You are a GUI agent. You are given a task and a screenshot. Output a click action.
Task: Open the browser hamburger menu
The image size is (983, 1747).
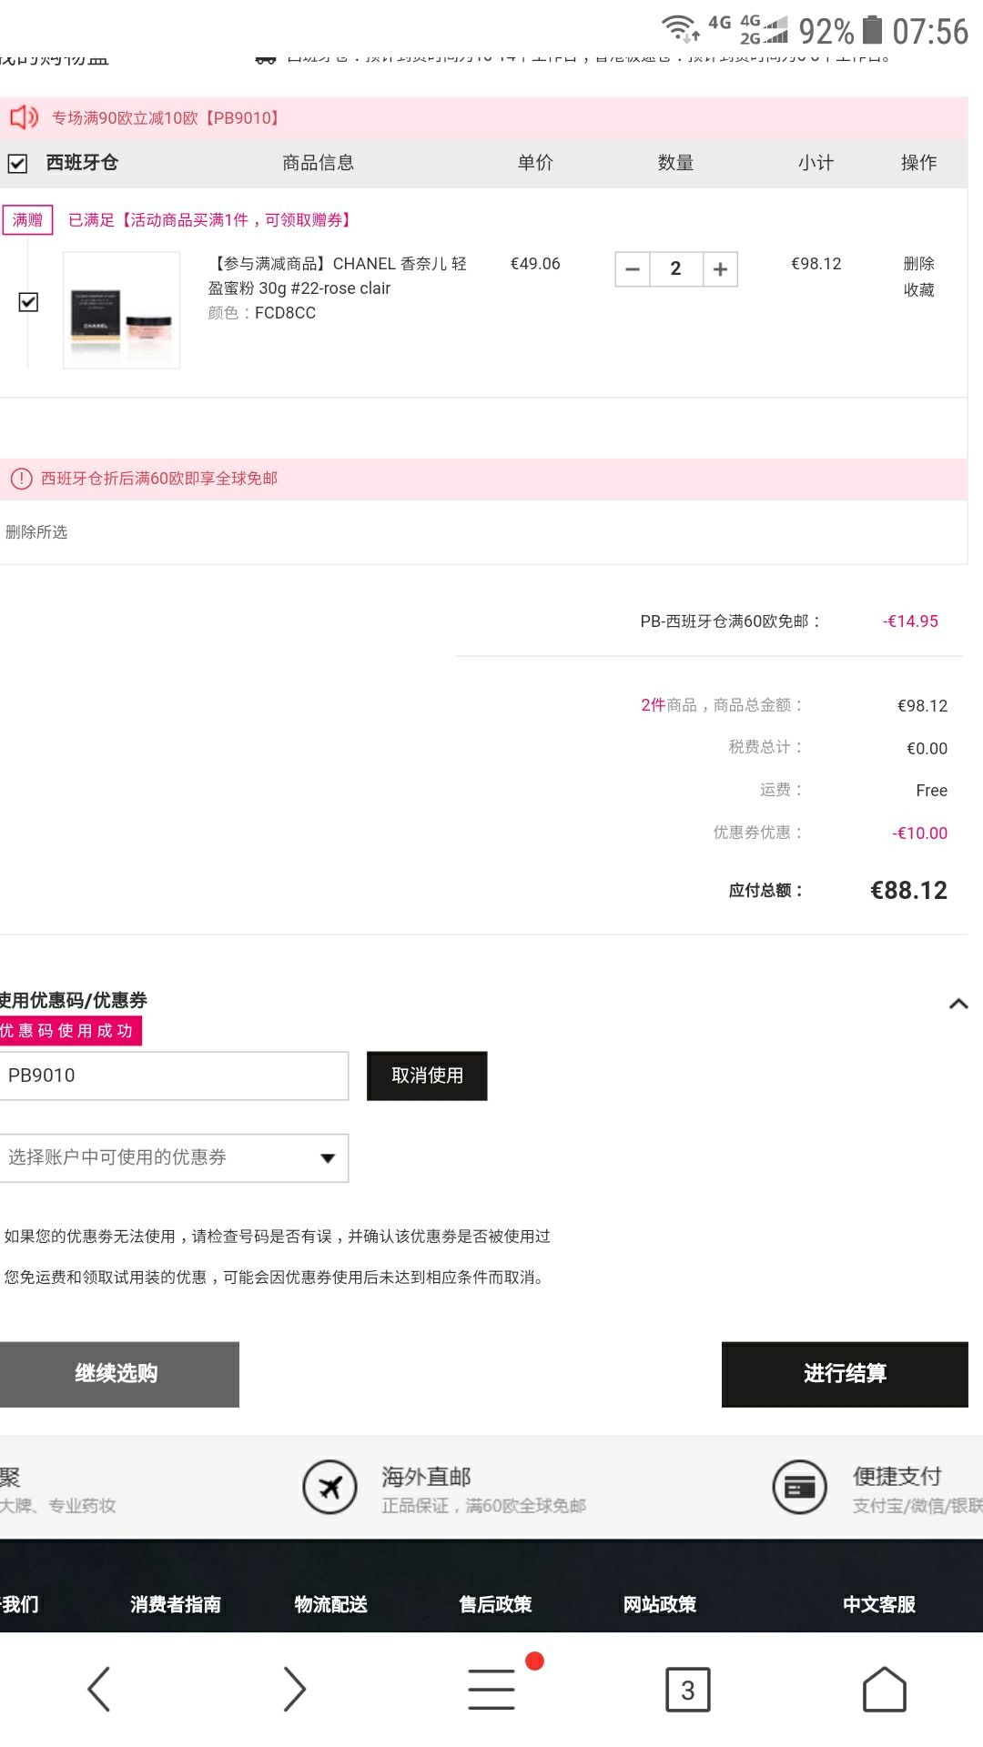click(491, 1689)
